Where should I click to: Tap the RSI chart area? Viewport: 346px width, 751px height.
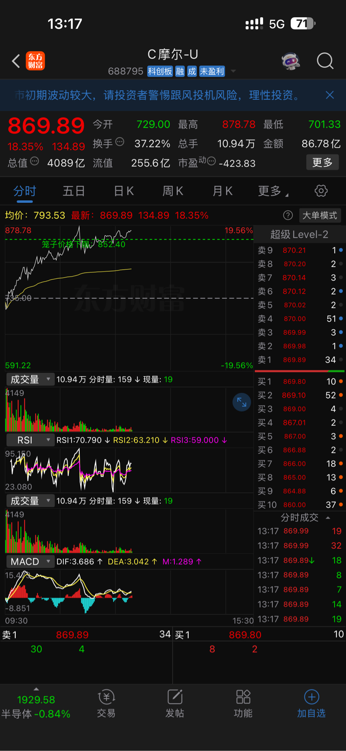(129, 470)
